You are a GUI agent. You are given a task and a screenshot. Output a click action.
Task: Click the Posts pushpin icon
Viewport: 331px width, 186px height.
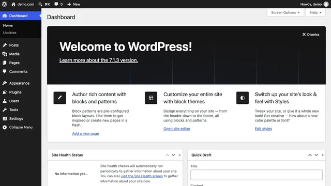5,45
